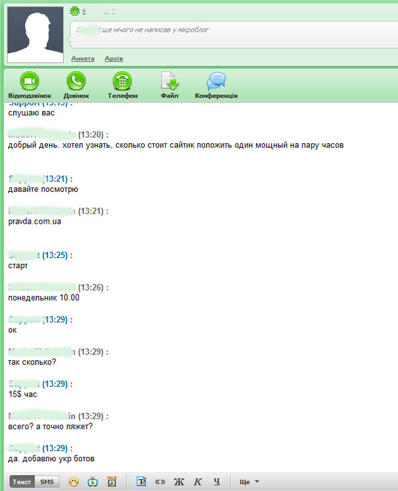Switch to the SMS message mode

[46, 482]
